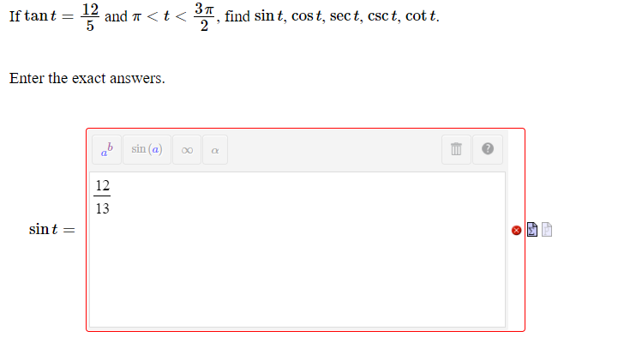Screen dimensions: 630x337
Task: Open the Greek alpha letters palette
Action: tap(215, 149)
